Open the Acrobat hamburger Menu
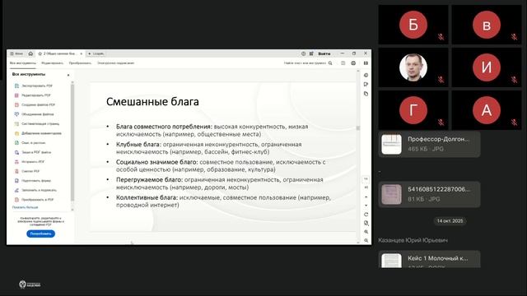The width and height of the screenshot is (527, 296). pyautogui.click(x=16, y=53)
